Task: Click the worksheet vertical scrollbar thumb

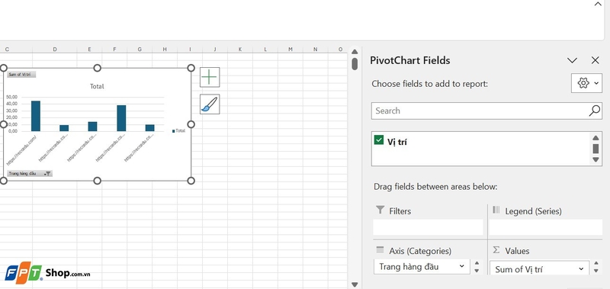Action: click(x=355, y=64)
